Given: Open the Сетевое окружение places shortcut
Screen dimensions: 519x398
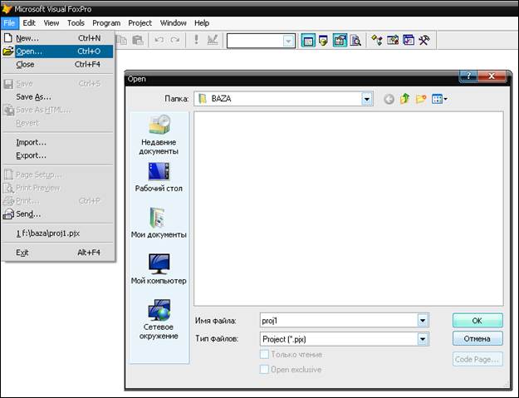Looking at the screenshot, I should pyautogui.click(x=159, y=319).
